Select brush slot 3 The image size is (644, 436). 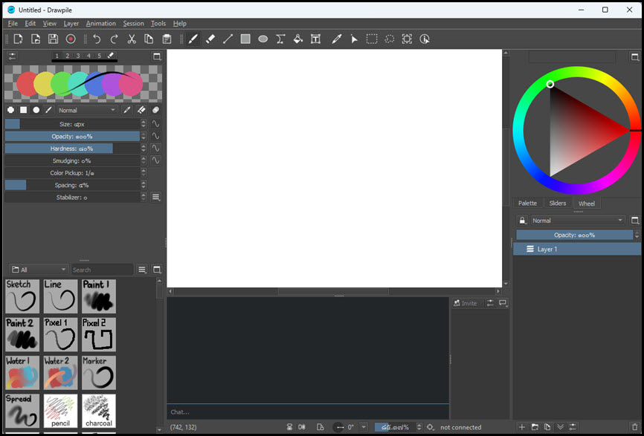78,56
